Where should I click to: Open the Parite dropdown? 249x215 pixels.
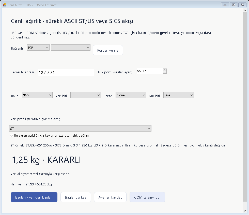click(x=131, y=95)
